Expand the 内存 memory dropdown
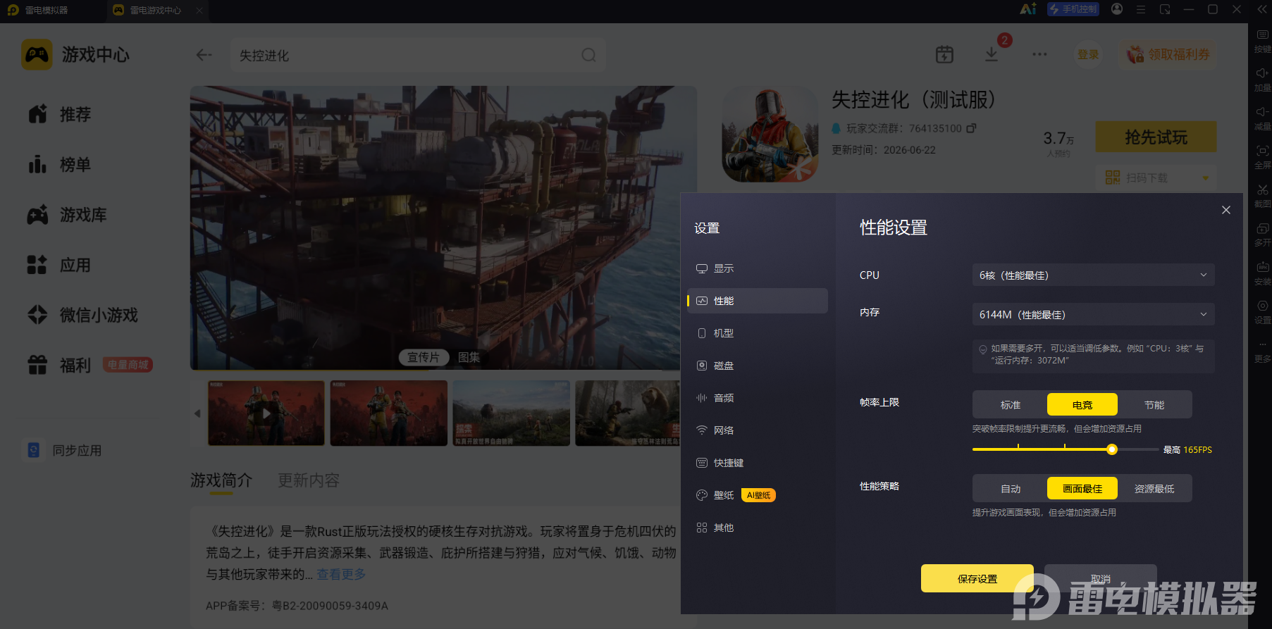 pos(1093,314)
